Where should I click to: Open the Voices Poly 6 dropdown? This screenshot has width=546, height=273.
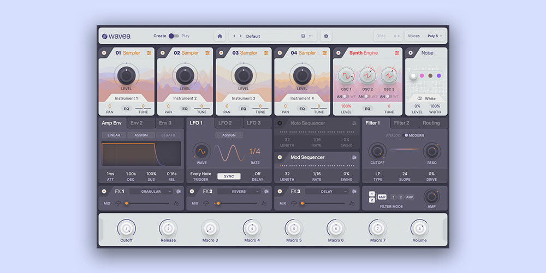(x=435, y=36)
